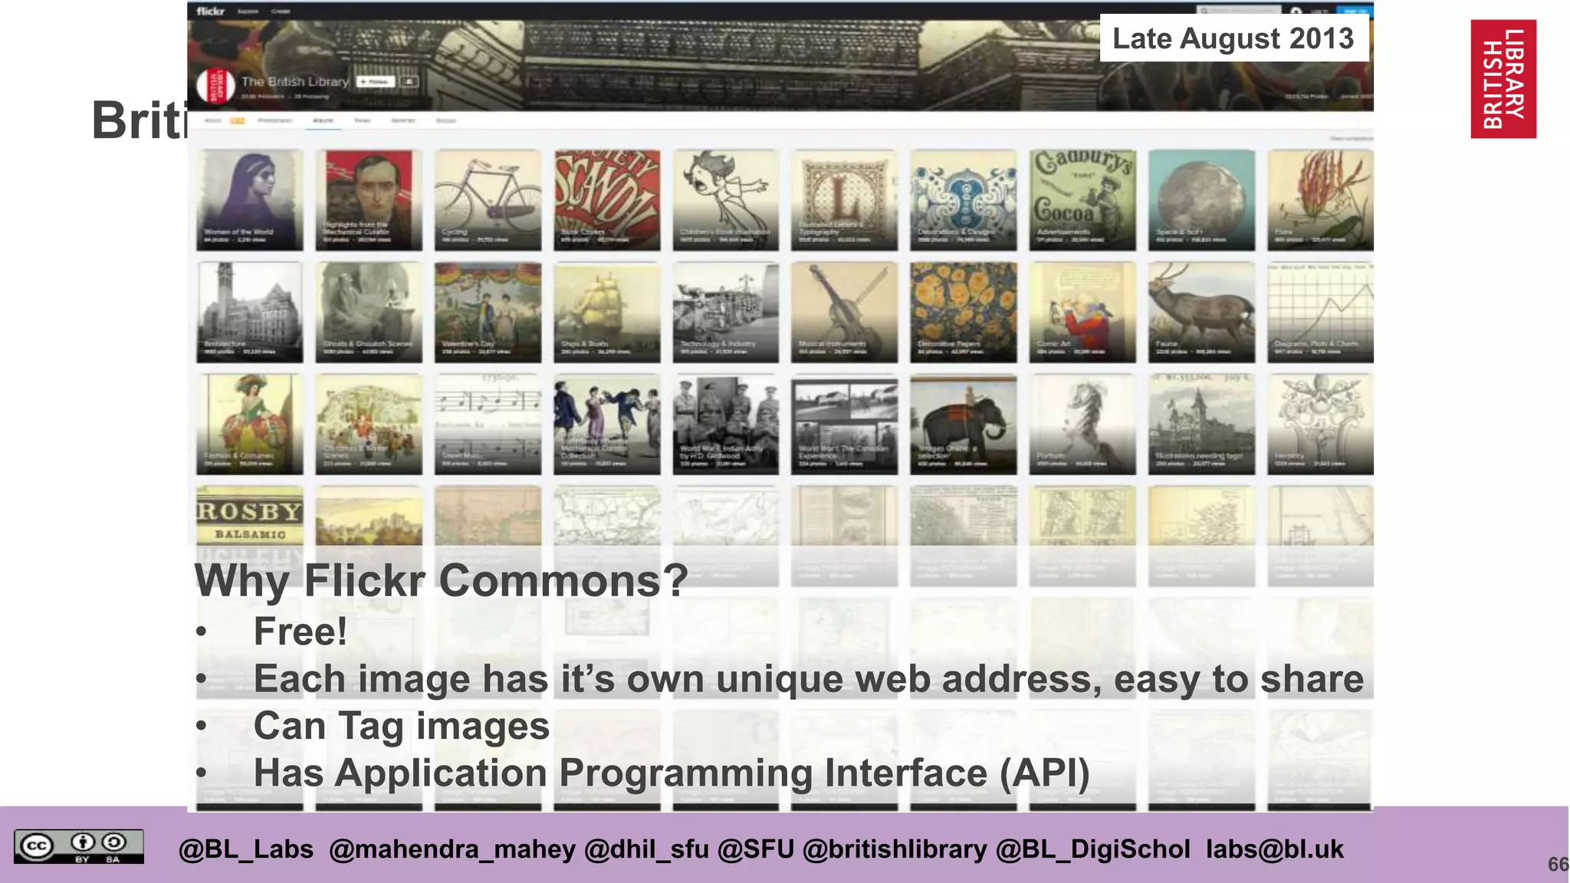
Task: Open the Heraldry album
Action: click(1320, 425)
